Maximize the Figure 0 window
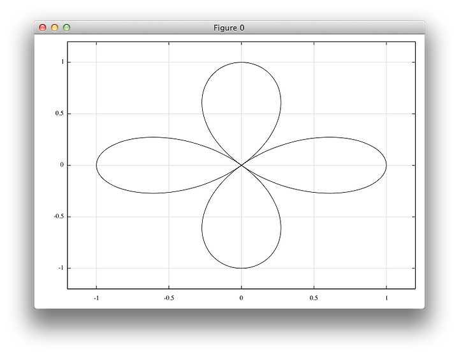This screenshot has height=356, width=459. [67, 28]
